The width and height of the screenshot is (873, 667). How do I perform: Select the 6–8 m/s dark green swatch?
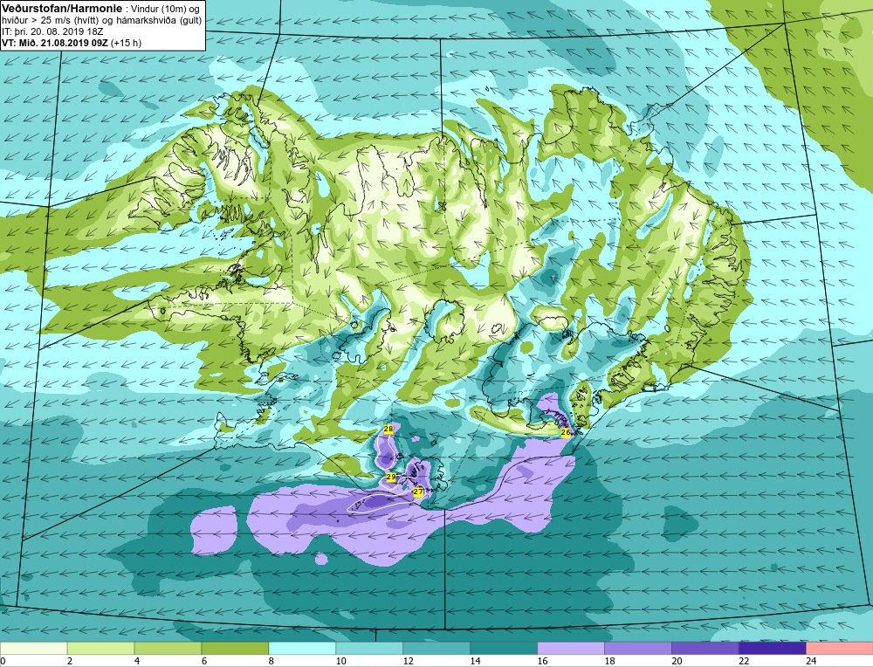(235, 649)
